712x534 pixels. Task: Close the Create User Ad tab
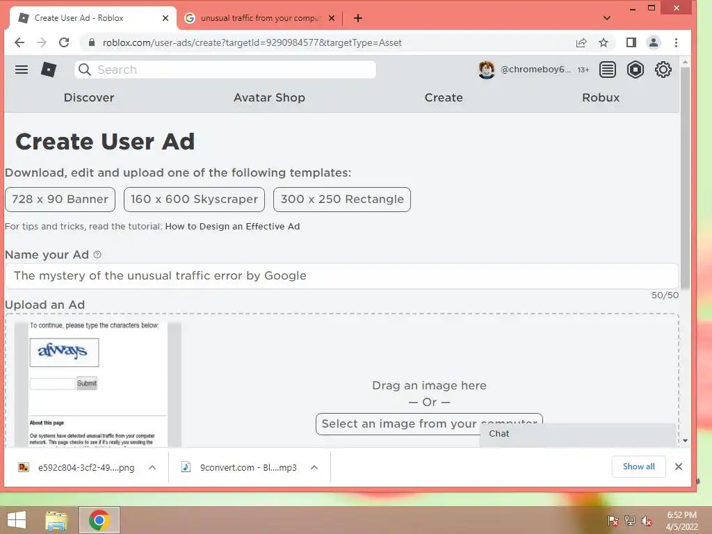[165, 18]
